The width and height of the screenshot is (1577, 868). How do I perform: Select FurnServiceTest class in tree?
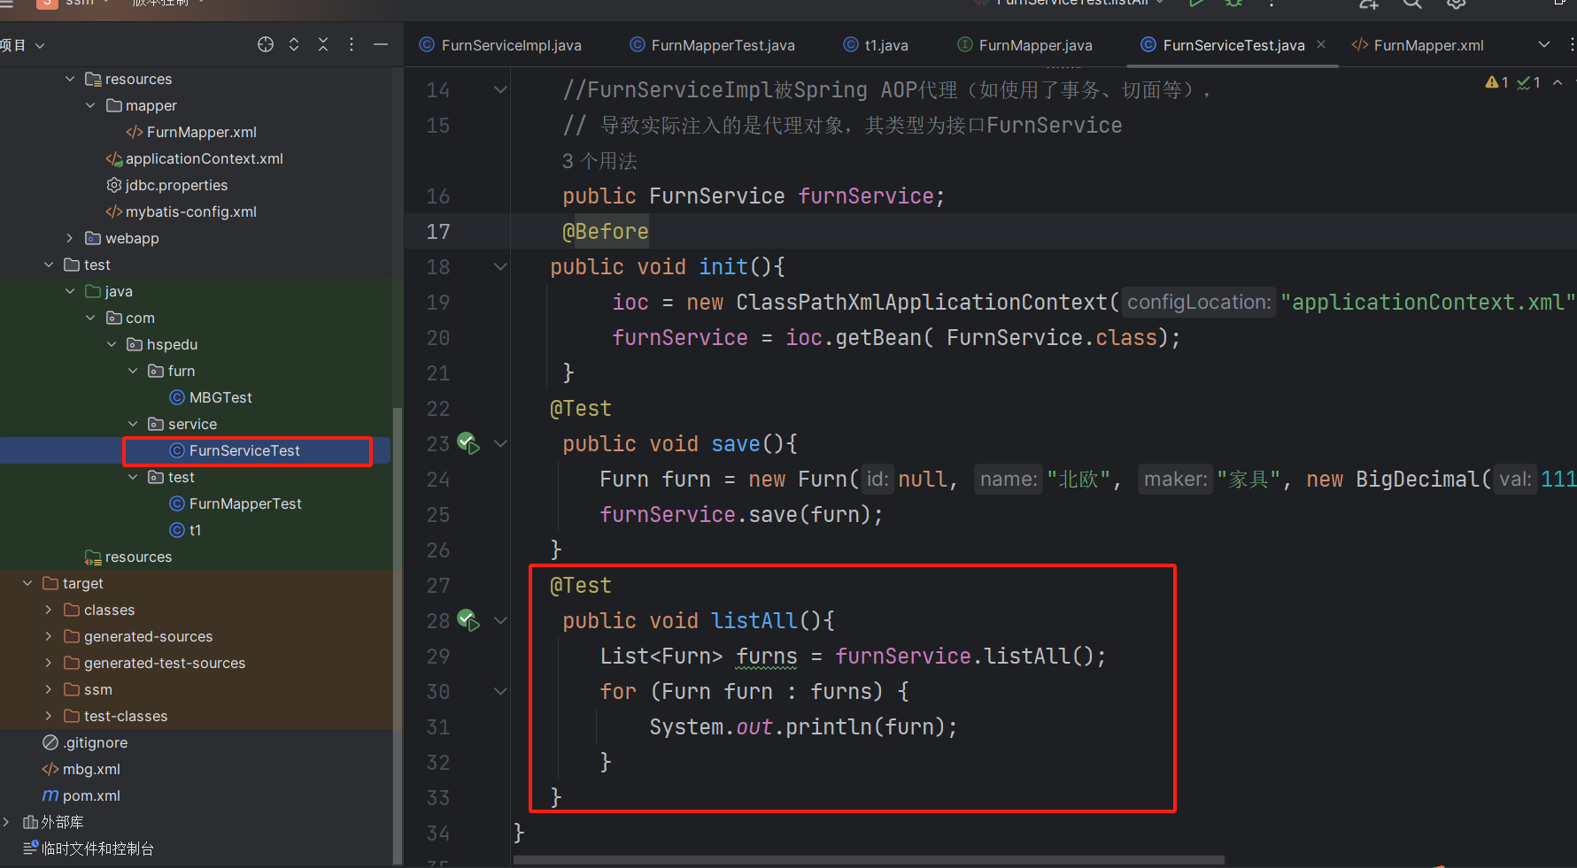(235, 450)
